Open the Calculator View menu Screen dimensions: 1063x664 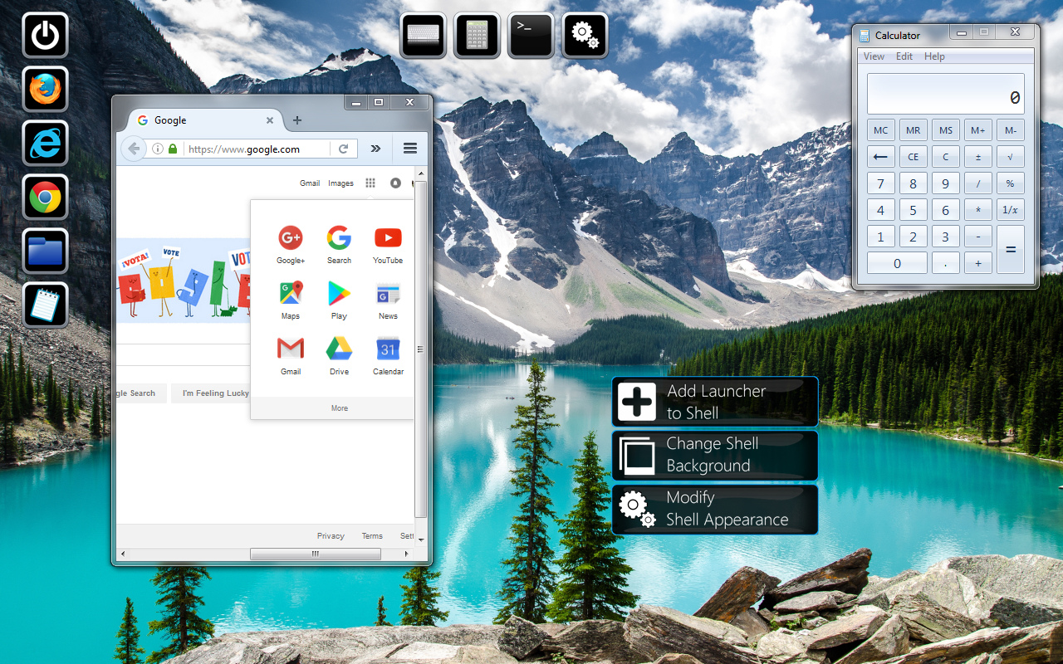[873, 56]
